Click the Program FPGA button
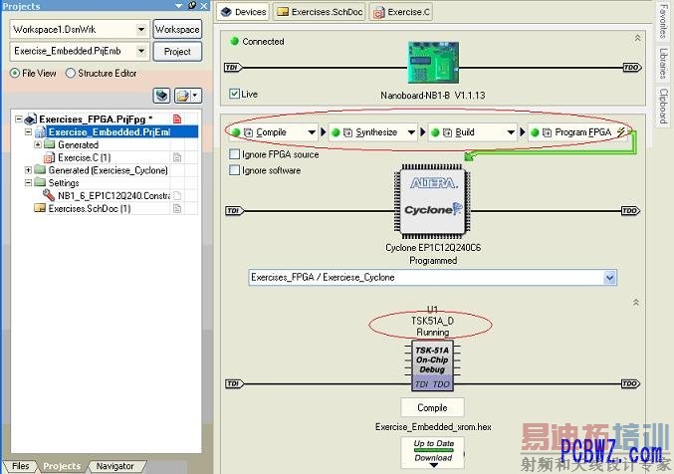The image size is (674, 474). [578, 132]
